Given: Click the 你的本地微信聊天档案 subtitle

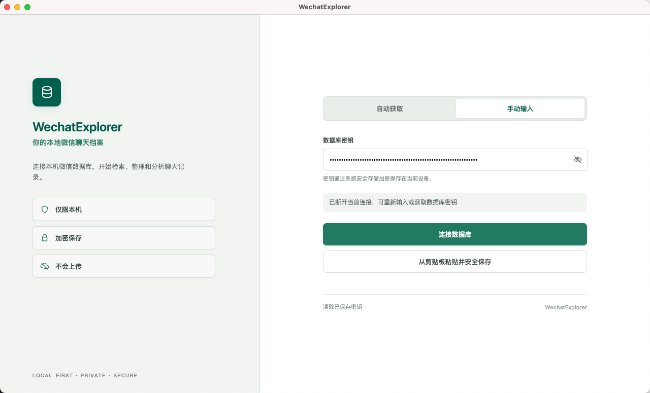Looking at the screenshot, I should (68, 142).
